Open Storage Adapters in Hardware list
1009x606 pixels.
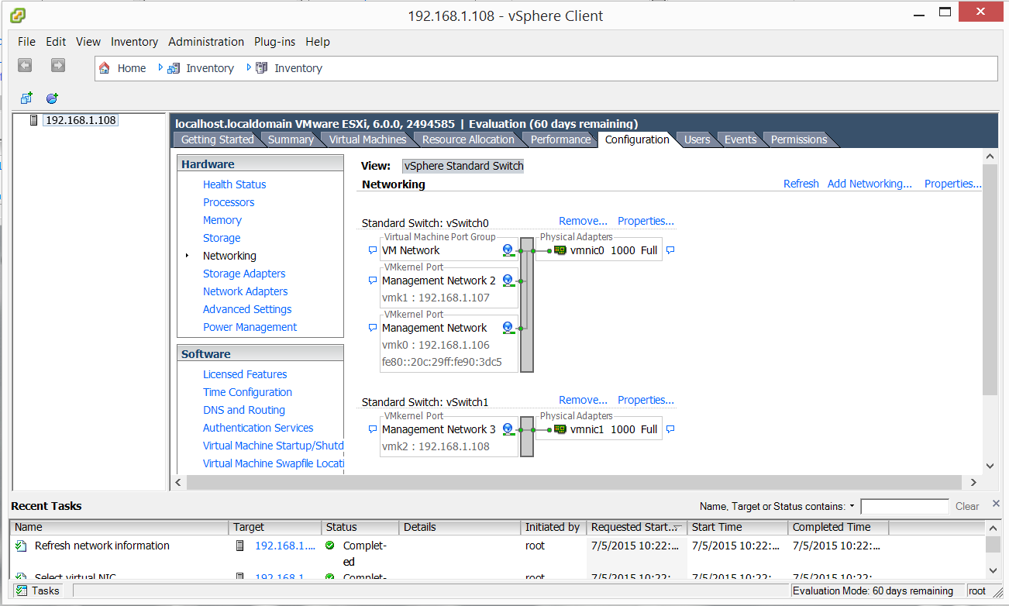244,274
